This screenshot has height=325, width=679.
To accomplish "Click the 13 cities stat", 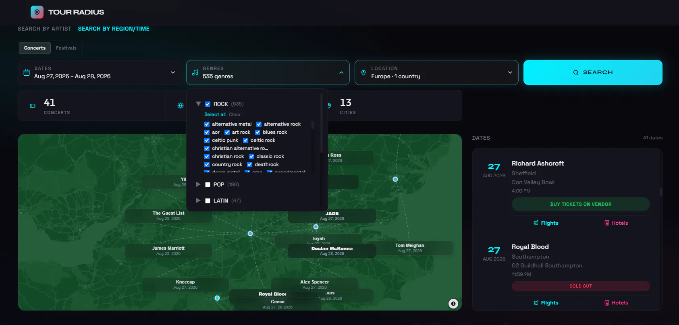I will [348, 106].
